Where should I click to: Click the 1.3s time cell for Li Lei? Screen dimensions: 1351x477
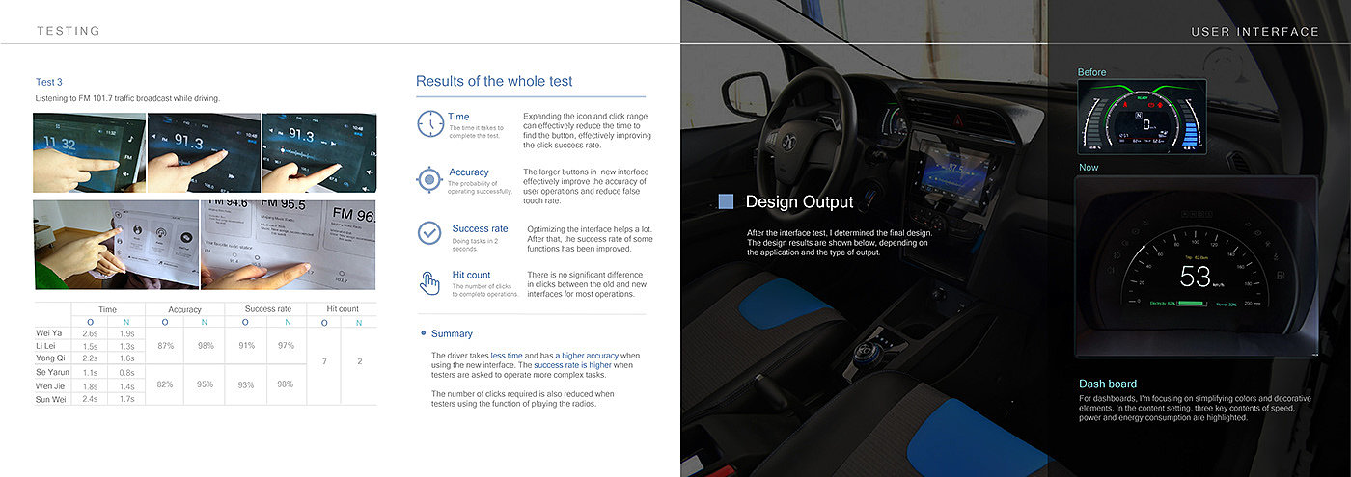point(127,346)
